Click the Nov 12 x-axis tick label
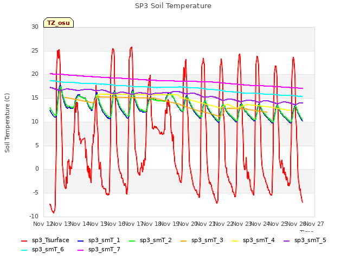 [x=42, y=224]
